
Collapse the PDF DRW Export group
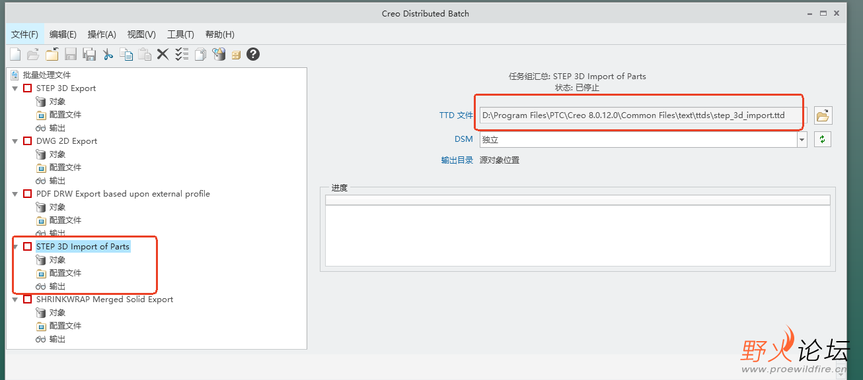15,194
